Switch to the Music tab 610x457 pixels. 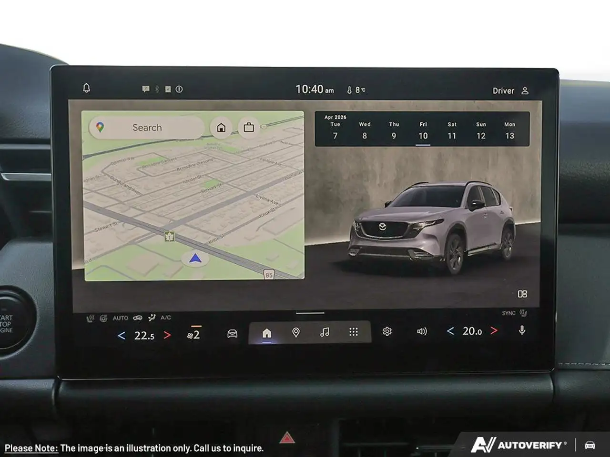[x=325, y=332]
